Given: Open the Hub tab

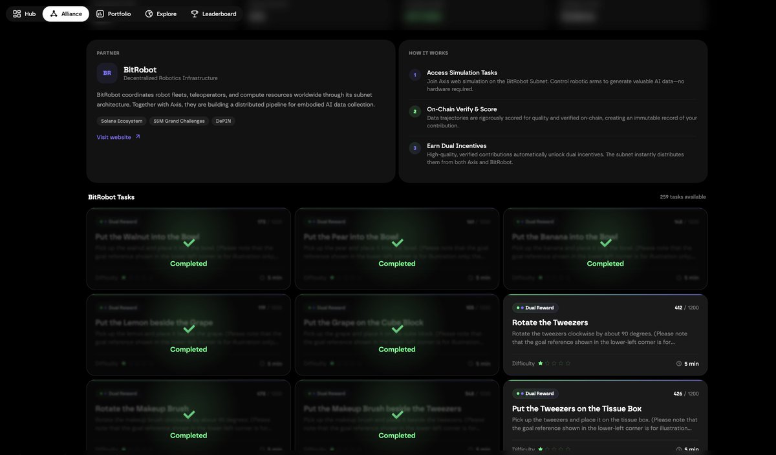Looking at the screenshot, I should 24,14.
